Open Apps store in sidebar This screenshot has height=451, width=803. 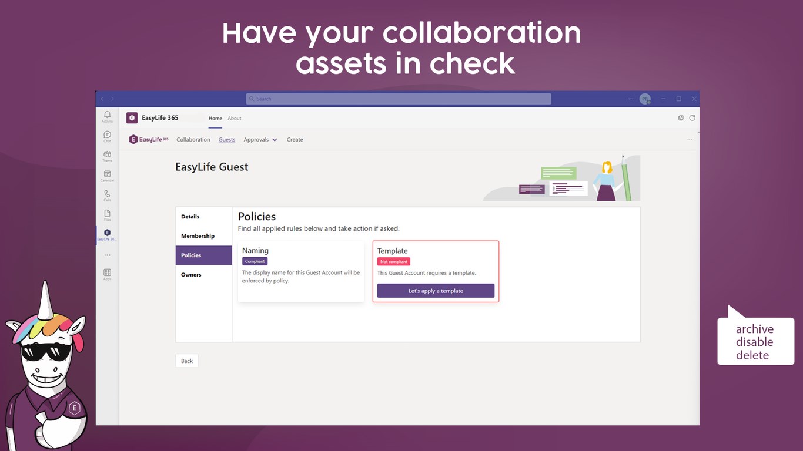[107, 274]
